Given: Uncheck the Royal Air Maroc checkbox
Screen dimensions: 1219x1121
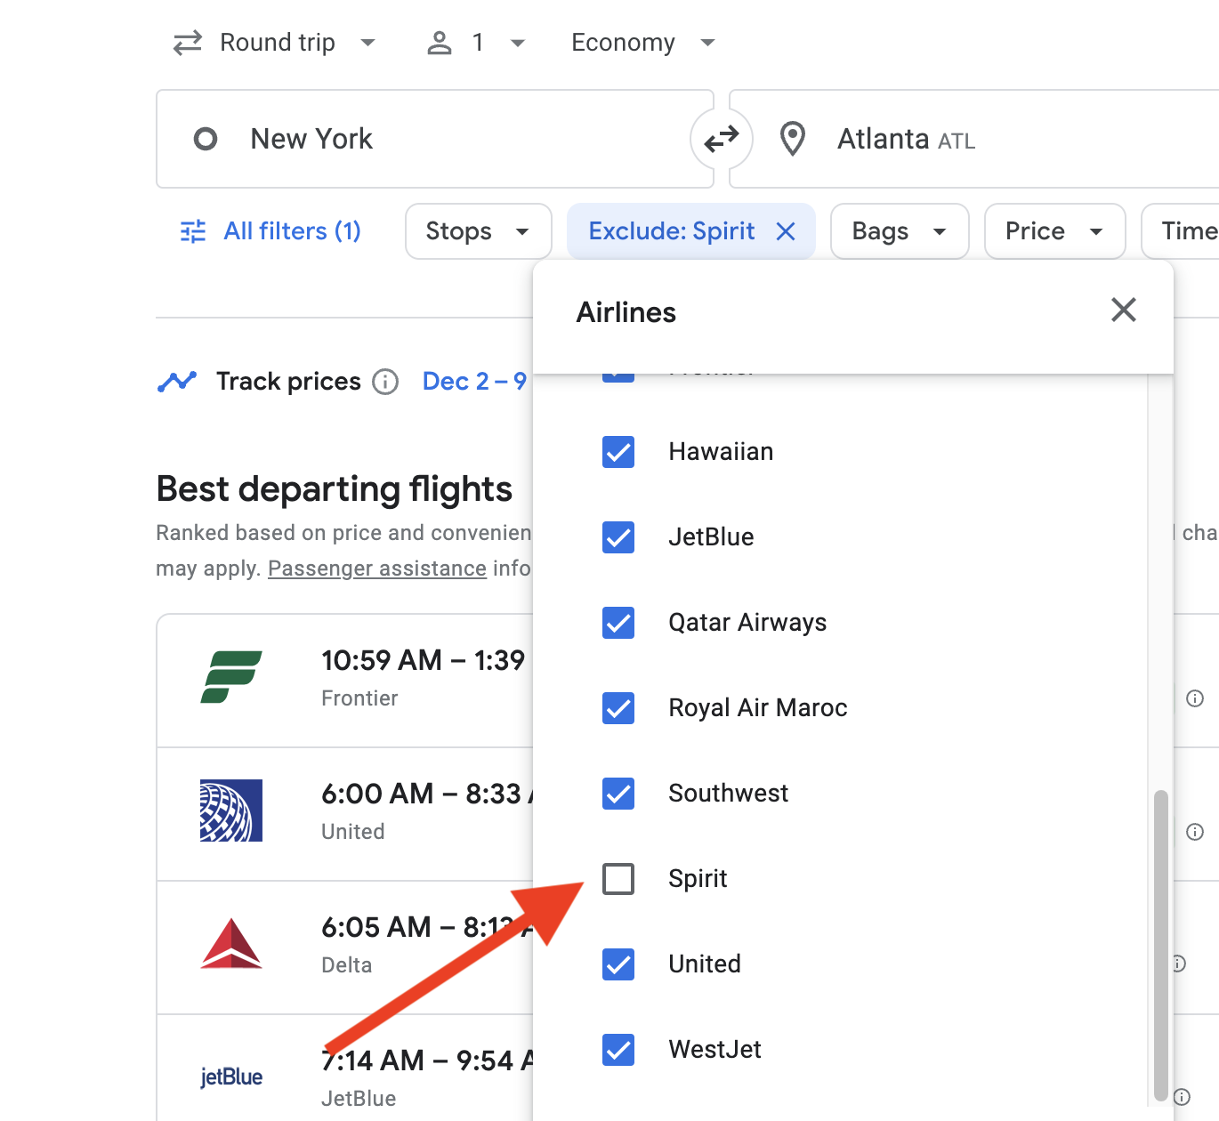Looking at the screenshot, I should [x=618, y=708].
